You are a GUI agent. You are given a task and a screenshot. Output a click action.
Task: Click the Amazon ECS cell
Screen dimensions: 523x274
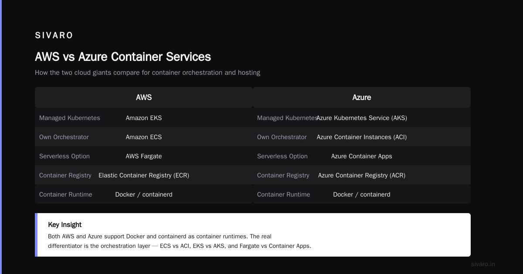coord(144,137)
